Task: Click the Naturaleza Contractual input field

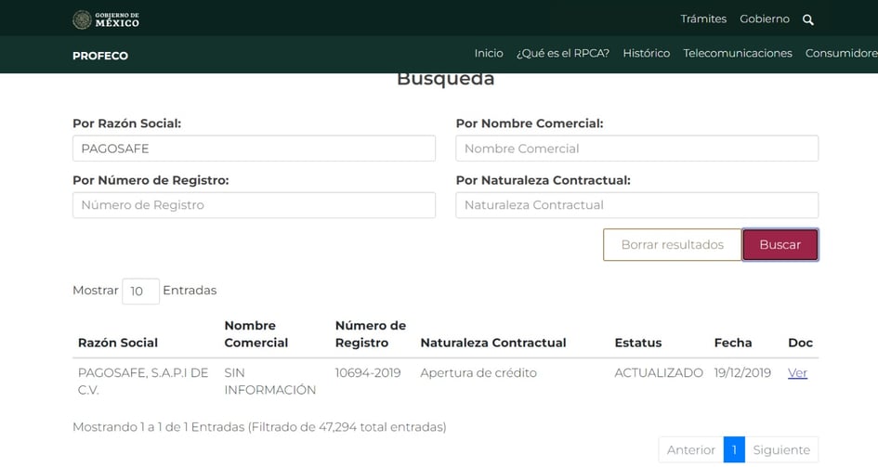Action: point(636,205)
